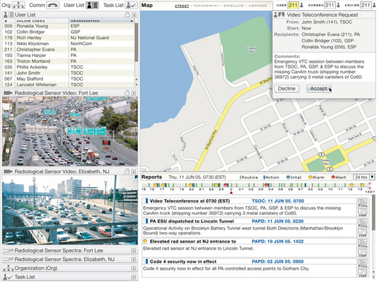This screenshot has width=377, height=282.
Task: Lock the Fort Lee sensor video panel
Action: tap(127, 93)
